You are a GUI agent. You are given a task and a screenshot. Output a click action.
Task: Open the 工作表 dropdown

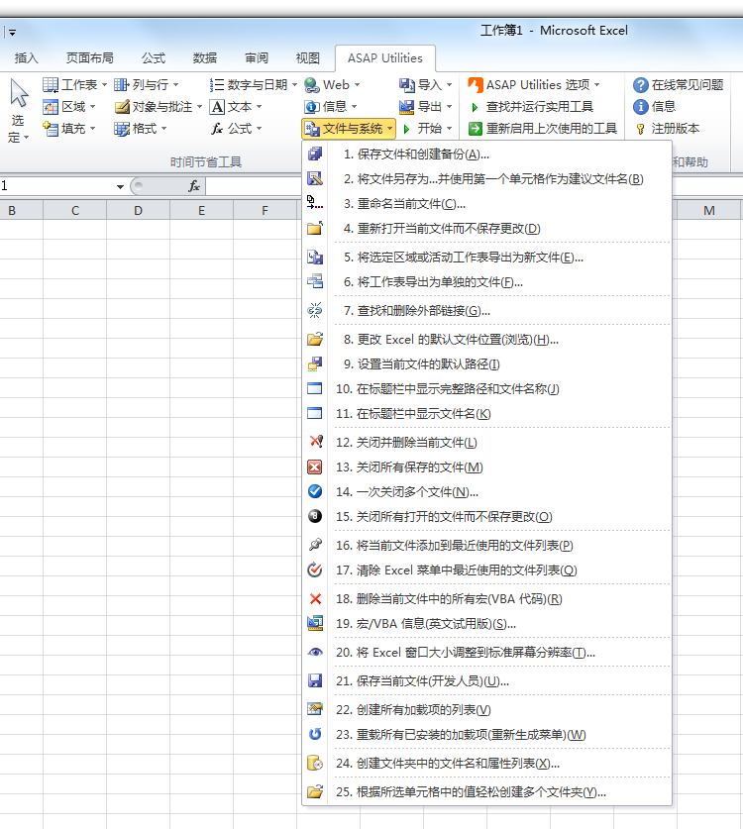coord(75,84)
